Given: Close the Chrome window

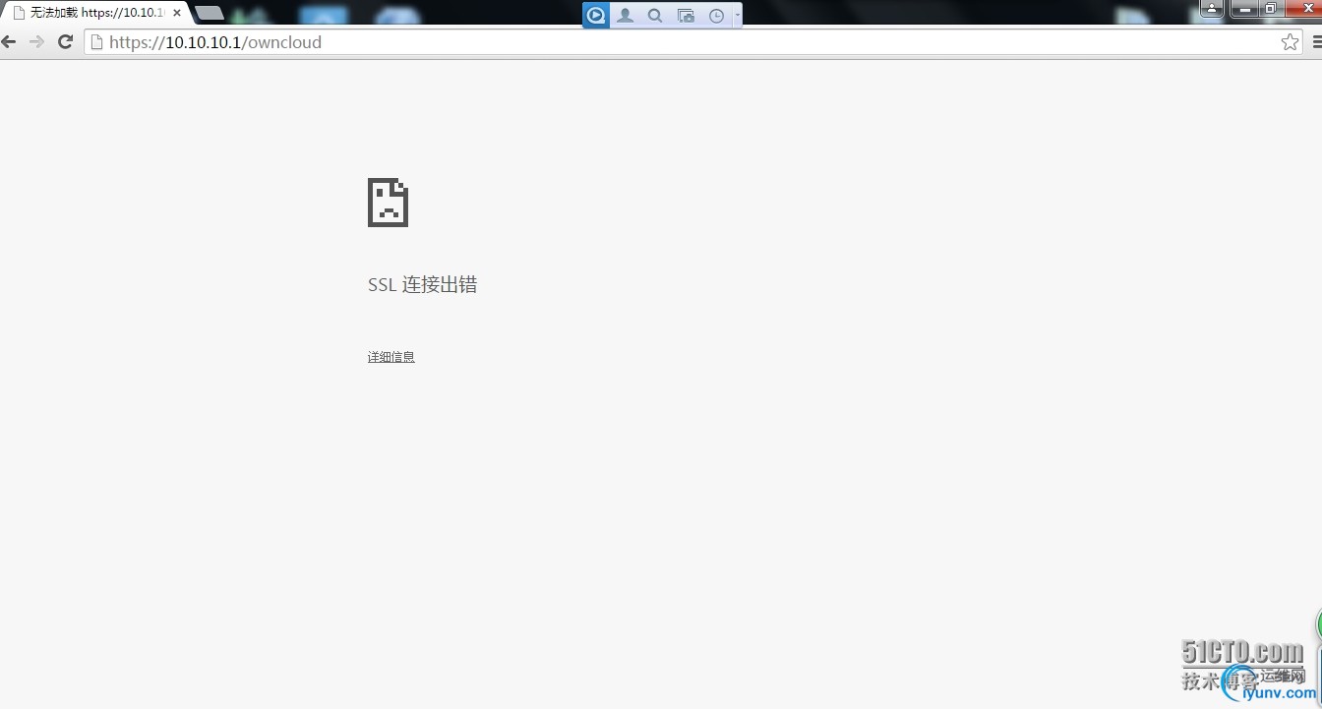Looking at the screenshot, I should [1303, 8].
